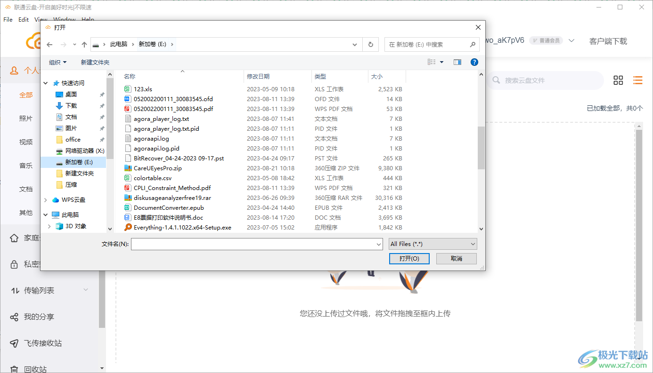Click the 打开(O) button
The image size is (653, 373).
[x=409, y=259]
